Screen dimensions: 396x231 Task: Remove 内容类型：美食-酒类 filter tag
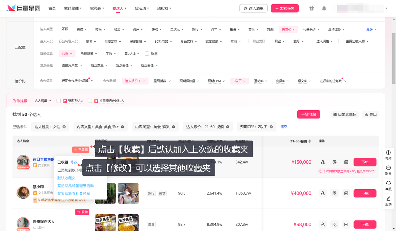(173, 127)
